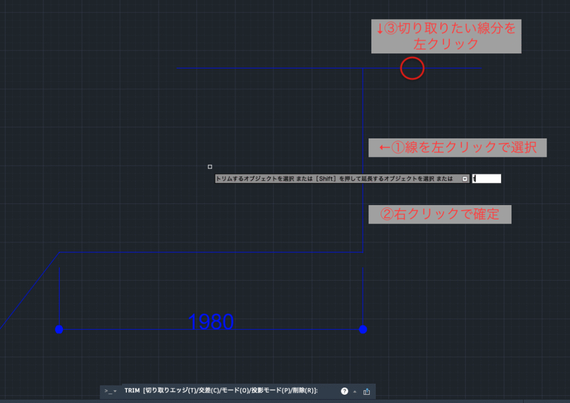Click the help question mark icon

coord(345,391)
